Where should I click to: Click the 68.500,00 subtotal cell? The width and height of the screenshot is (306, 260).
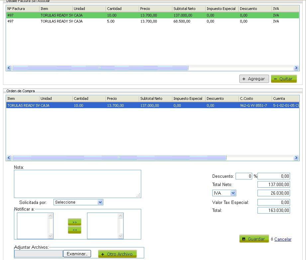tap(182, 21)
